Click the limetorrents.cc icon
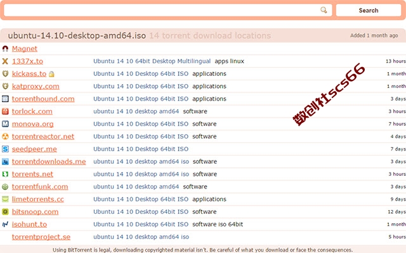This screenshot has height=253, width=406. [x=5, y=199]
